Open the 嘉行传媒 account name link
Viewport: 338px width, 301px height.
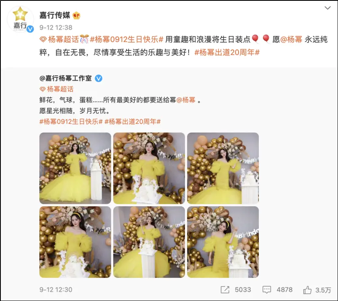[x=55, y=15]
